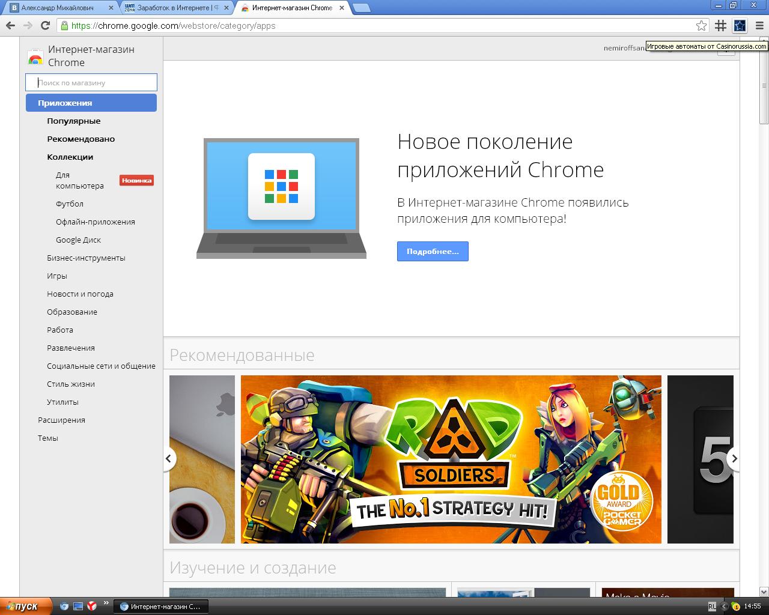This screenshot has height=615, width=769.
Task: Go back with the browser back arrow
Action: (x=10, y=25)
